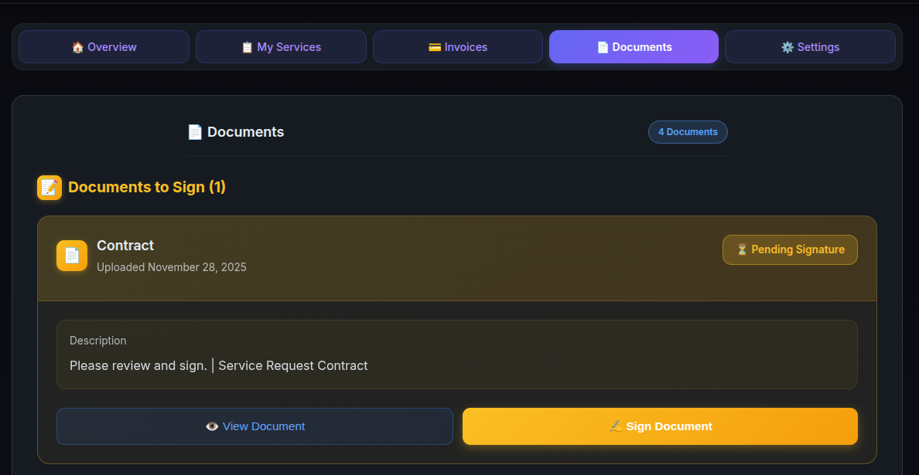919x475 pixels.
Task: Open the Invoices tab
Action: 457,46
